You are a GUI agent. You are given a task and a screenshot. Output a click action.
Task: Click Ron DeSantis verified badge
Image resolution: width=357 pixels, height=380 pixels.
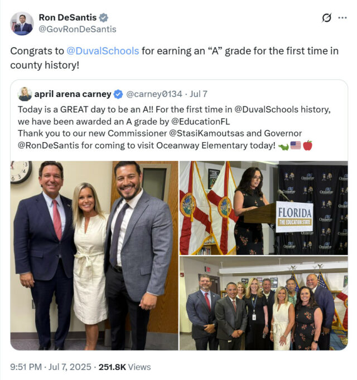tap(104, 18)
